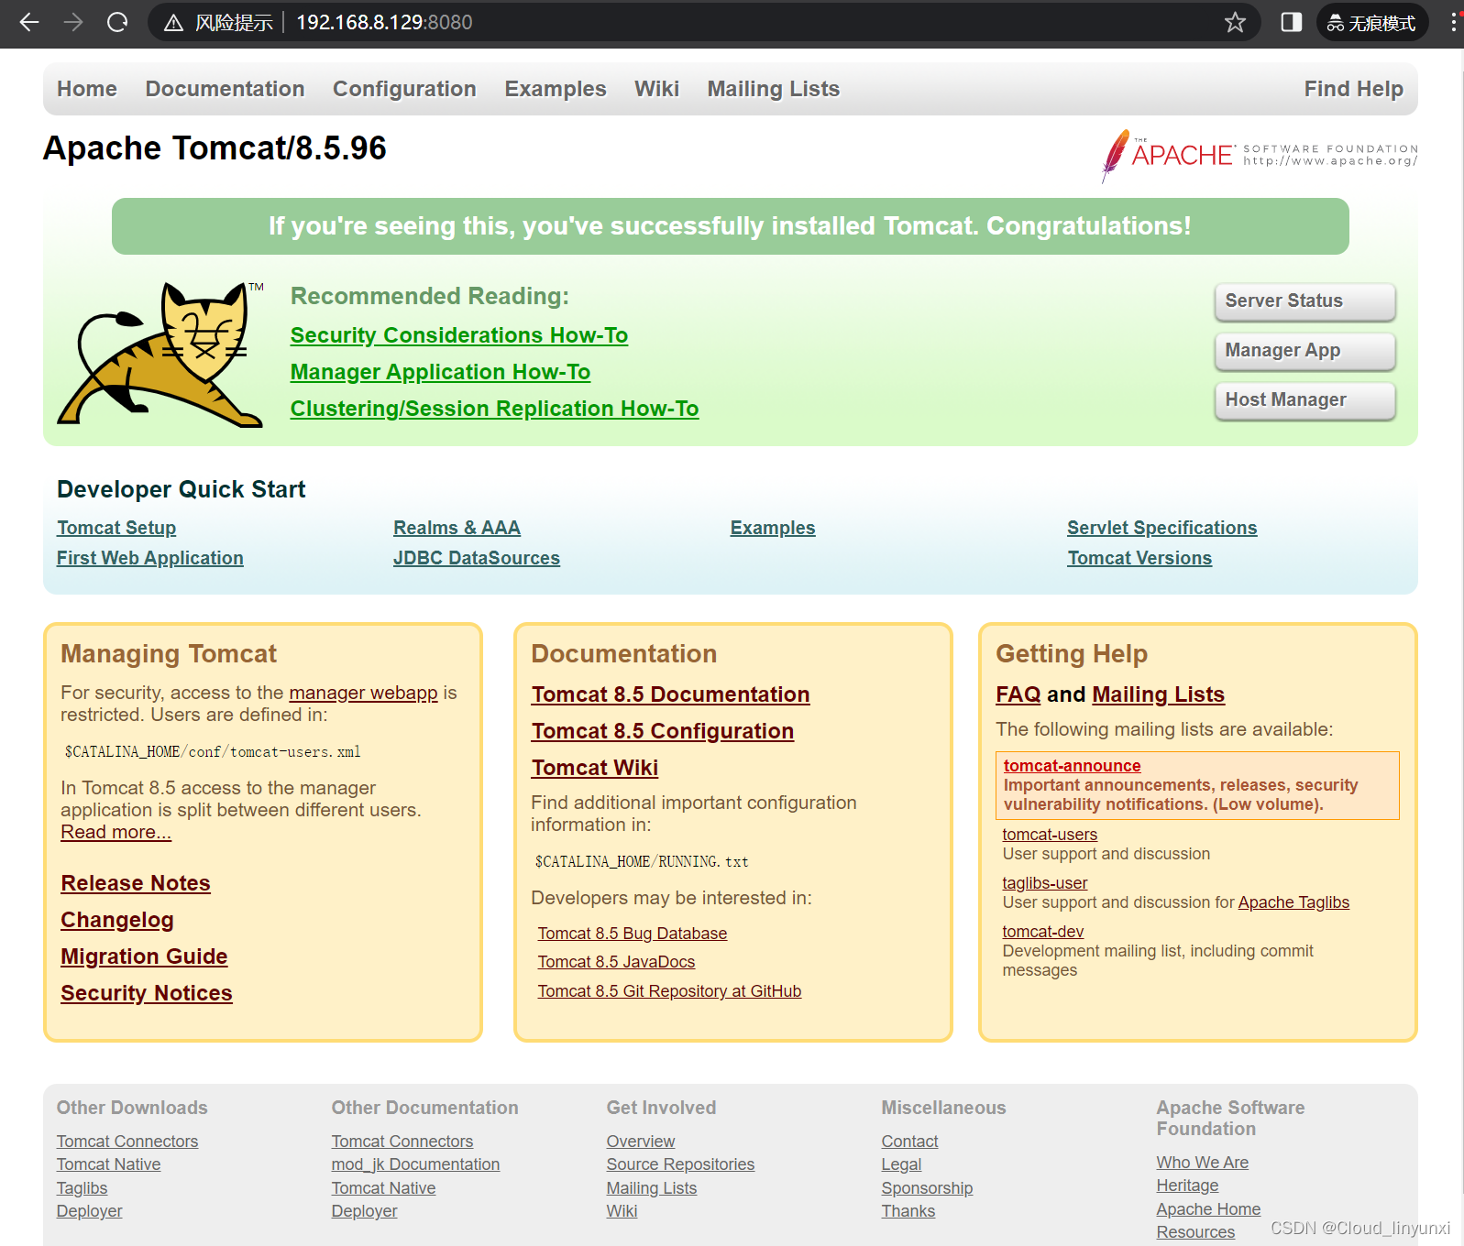Click the incognito mode indicator
Viewport: 1464px width, 1246px height.
(x=1371, y=23)
